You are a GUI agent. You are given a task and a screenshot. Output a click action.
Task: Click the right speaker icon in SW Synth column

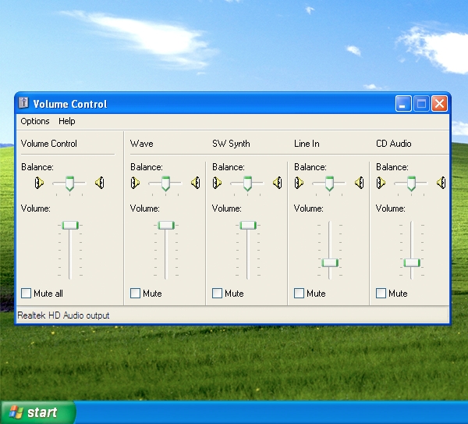pos(277,183)
